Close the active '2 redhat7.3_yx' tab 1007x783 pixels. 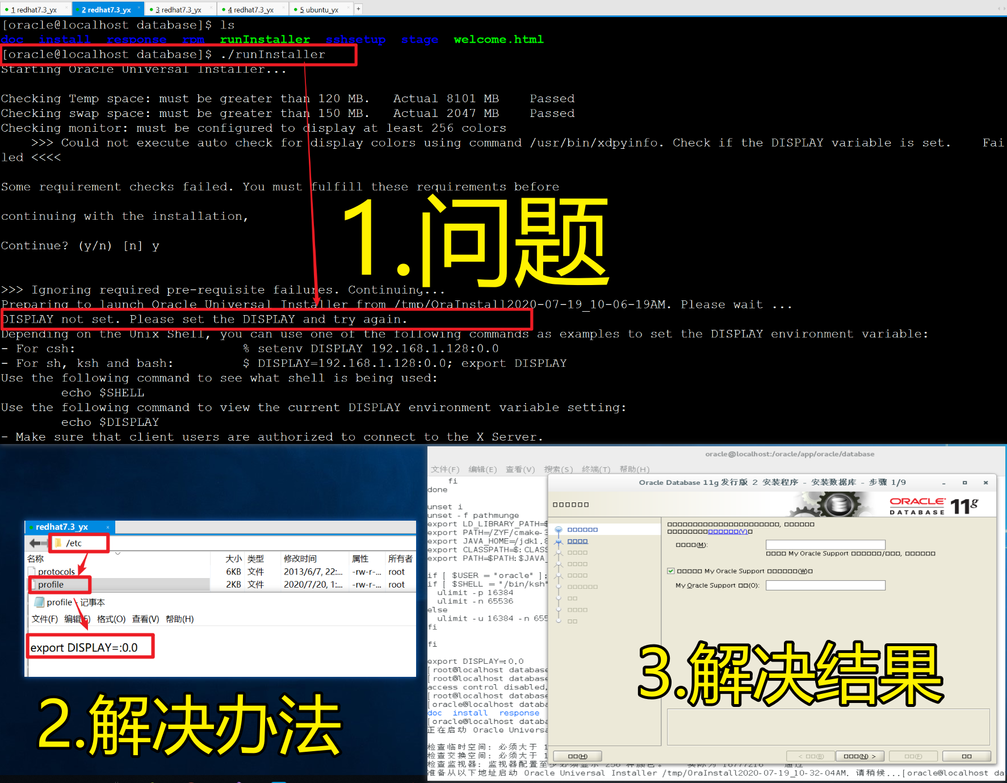(x=139, y=9)
